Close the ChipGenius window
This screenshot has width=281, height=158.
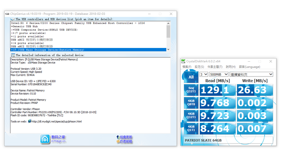pos(171,14)
